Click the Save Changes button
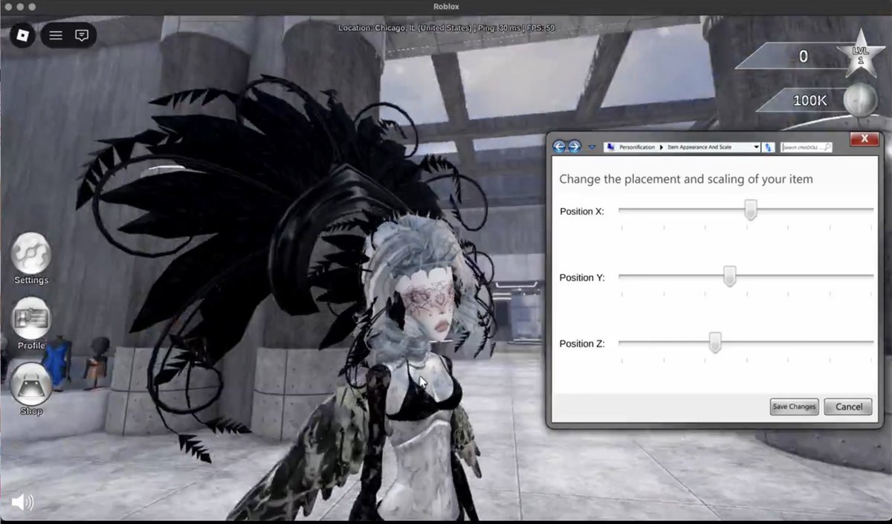Screen dimensions: 892x524 click(794, 407)
